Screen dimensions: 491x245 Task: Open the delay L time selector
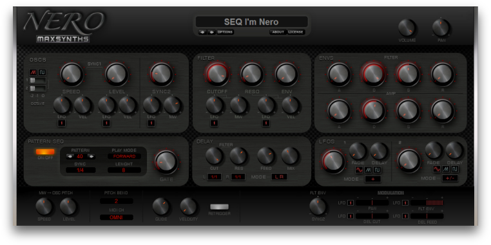click(215, 177)
